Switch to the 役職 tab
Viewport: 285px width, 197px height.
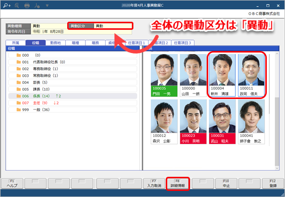point(35,43)
